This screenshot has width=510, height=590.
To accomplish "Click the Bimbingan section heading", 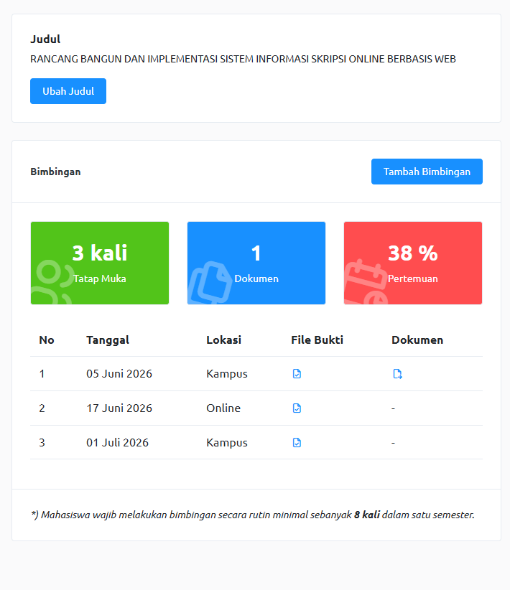I will point(55,172).
